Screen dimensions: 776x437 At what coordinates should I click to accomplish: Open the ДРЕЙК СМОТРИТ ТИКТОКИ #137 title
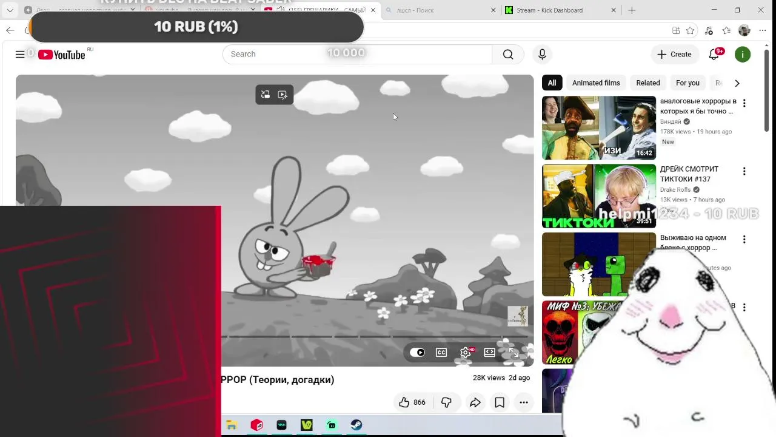pyautogui.click(x=689, y=174)
